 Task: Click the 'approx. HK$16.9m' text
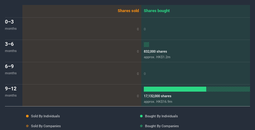click(x=158, y=102)
